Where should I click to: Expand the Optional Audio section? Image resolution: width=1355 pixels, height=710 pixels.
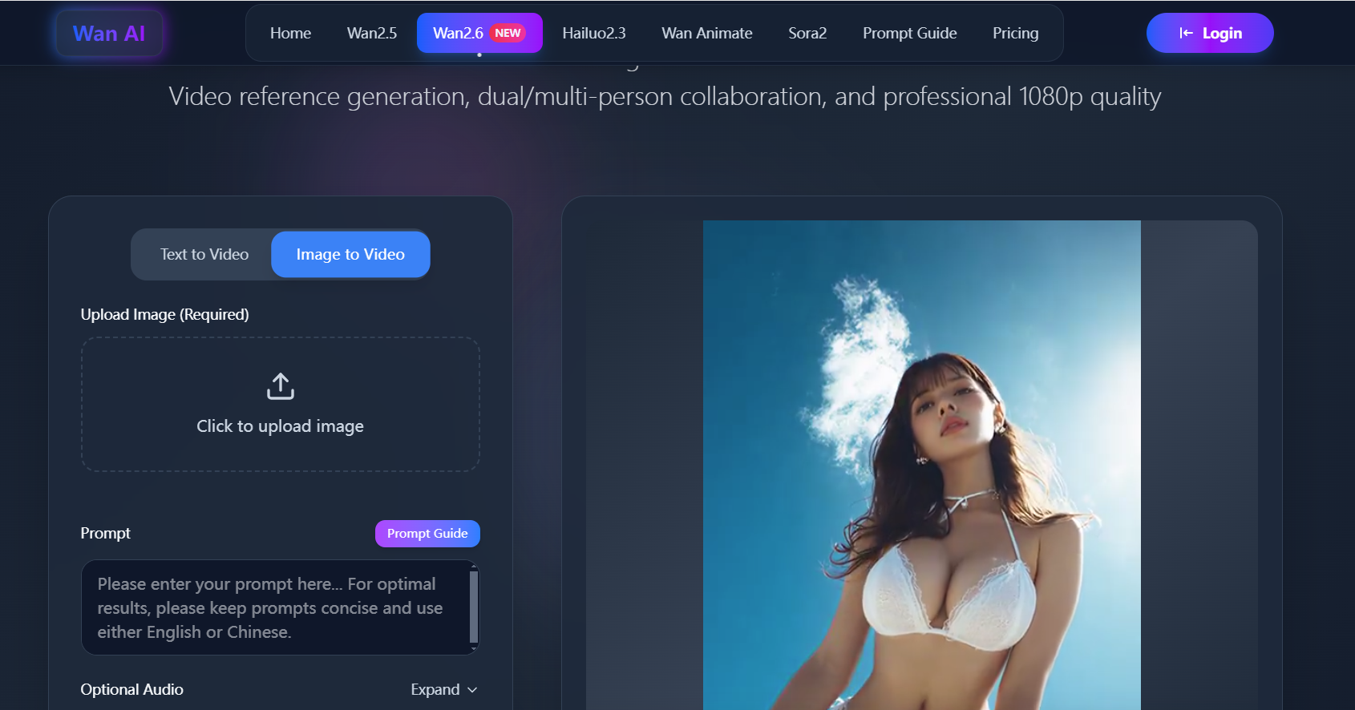pyautogui.click(x=435, y=690)
